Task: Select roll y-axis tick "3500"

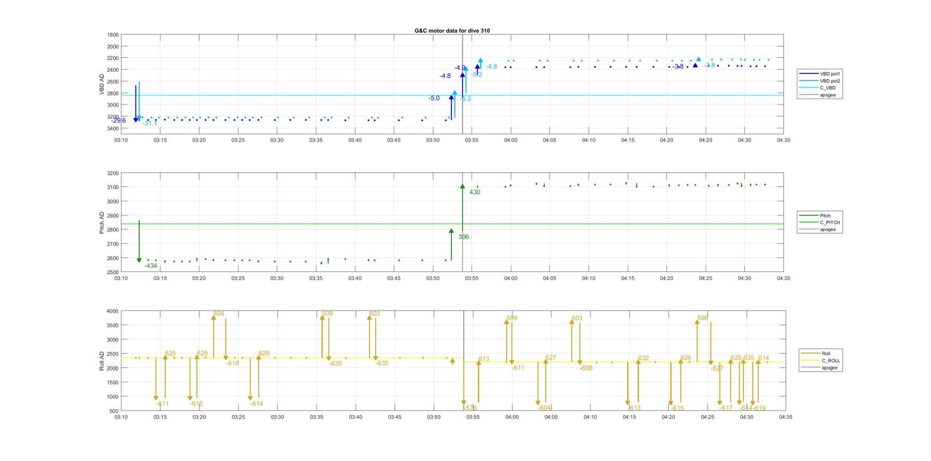Action: [x=113, y=325]
